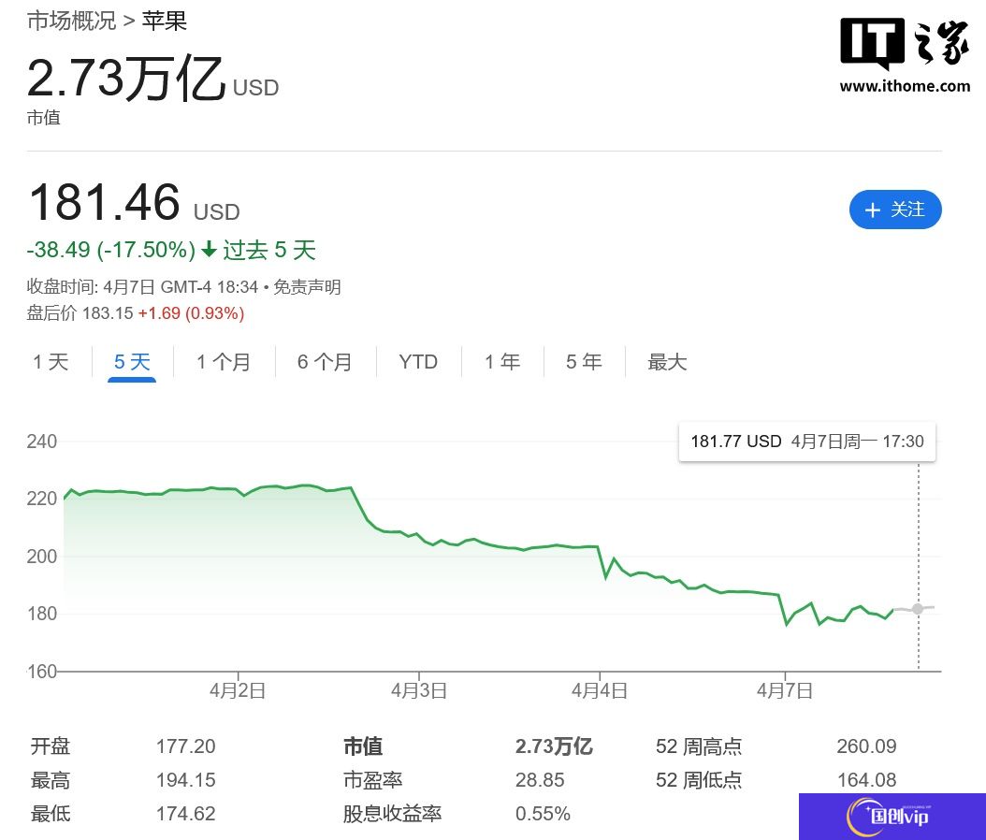Click the bold 市值 row label
986x840 pixels.
[x=363, y=746]
